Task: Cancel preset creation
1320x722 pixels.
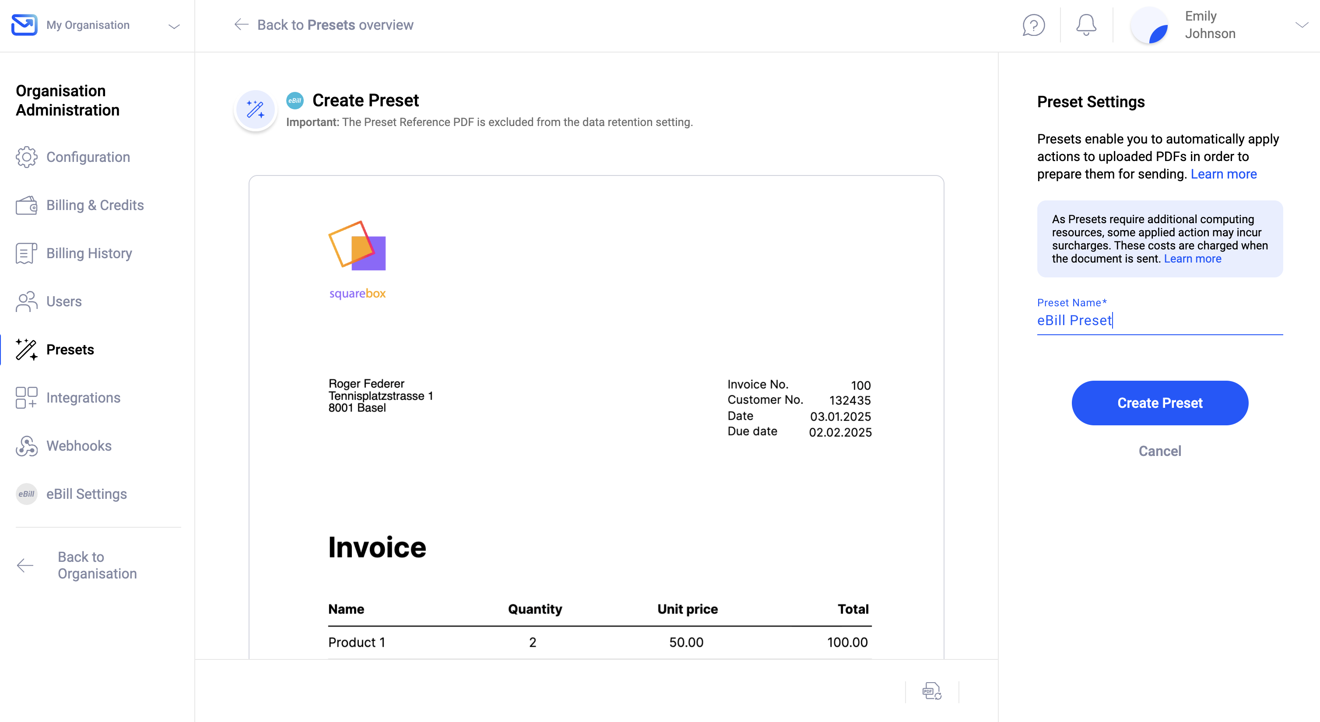Action: [1160, 451]
